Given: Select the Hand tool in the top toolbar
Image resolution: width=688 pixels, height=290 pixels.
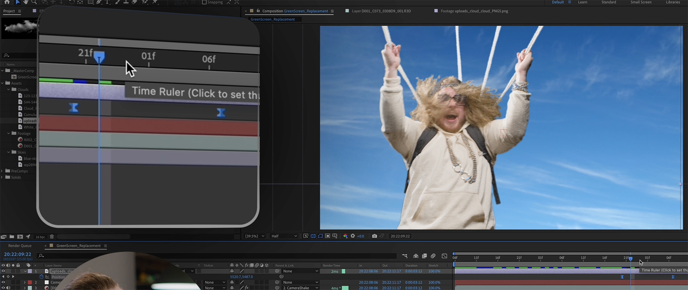Looking at the screenshot, I should pos(26,2).
